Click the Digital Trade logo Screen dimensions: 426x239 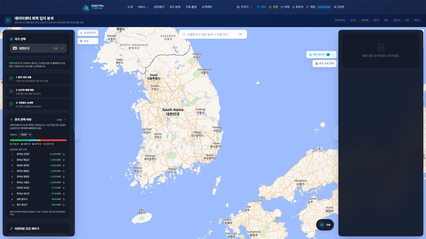pyautogui.click(x=93, y=7)
